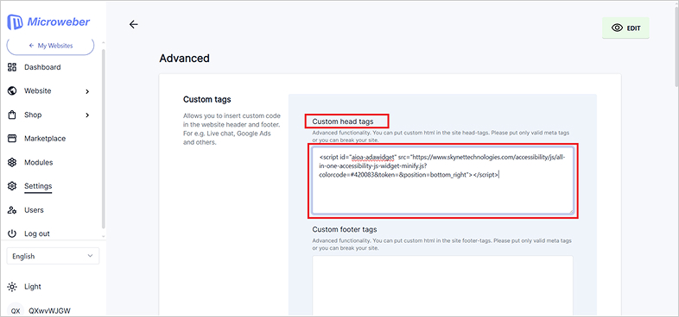Click the Advanced page heading
This screenshot has width=679, height=317.
(x=185, y=59)
